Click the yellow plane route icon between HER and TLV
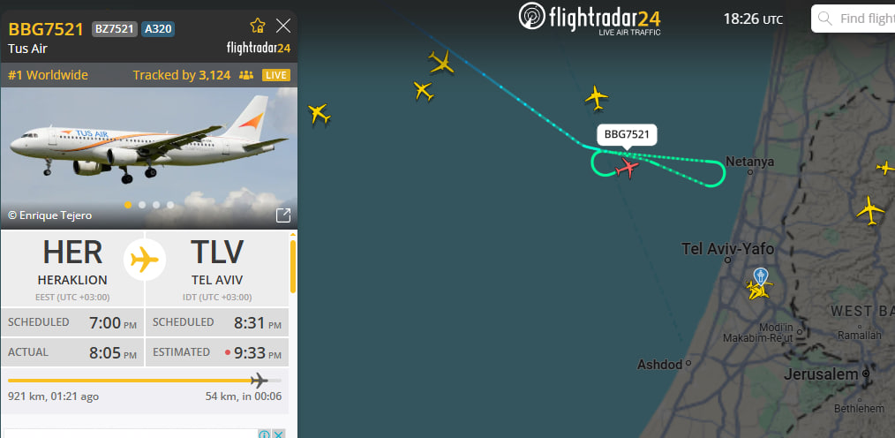Viewport: 895px width, 438px height. [145, 260]
